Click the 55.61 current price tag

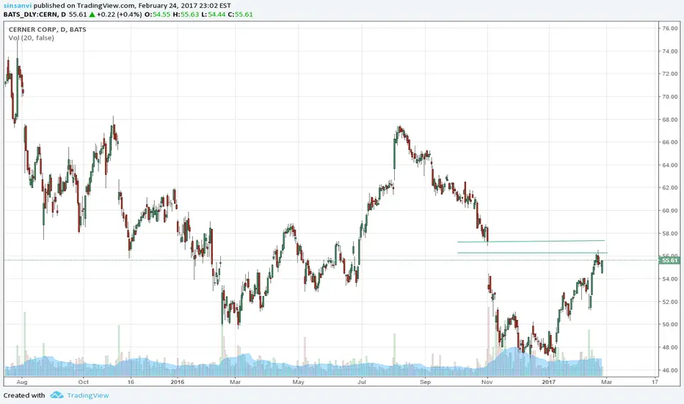669,260
